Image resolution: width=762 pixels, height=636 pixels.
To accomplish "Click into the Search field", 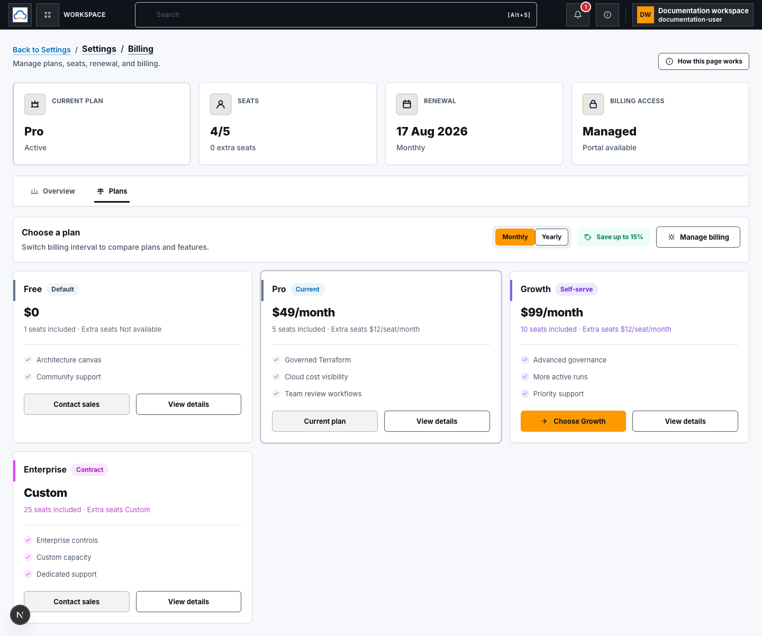I will [x=336, y=15].
